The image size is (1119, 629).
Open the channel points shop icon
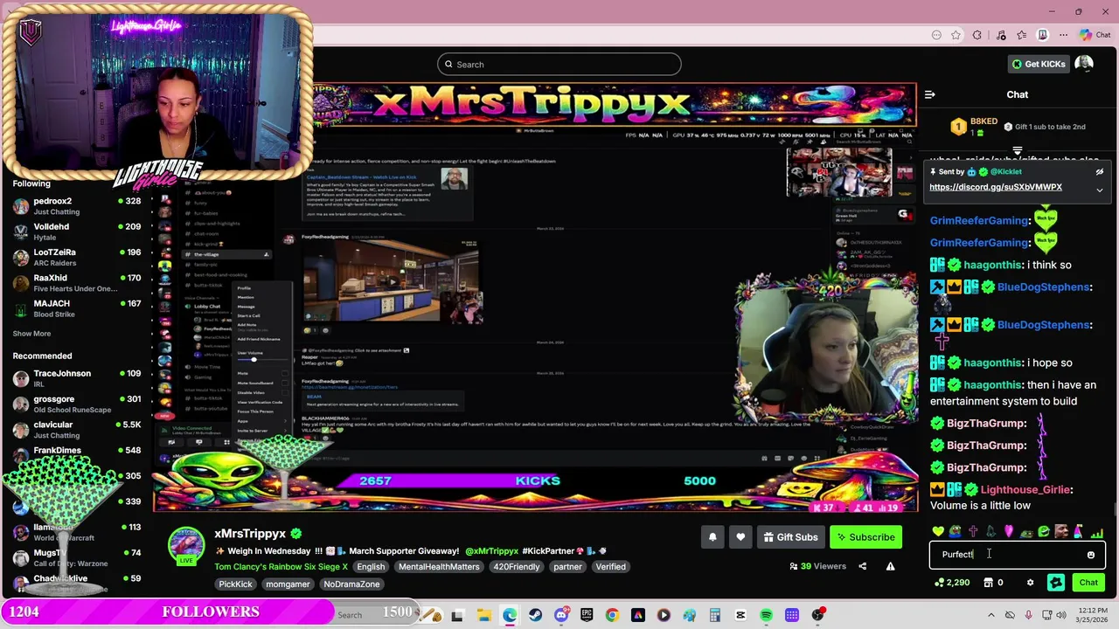point(988,583)
